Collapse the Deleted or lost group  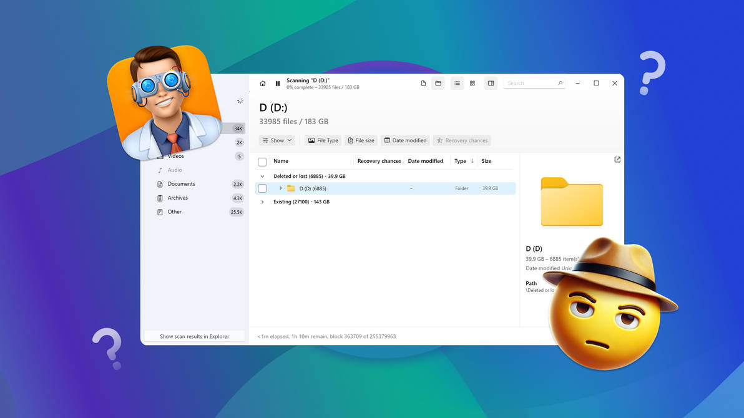point(262,176)
